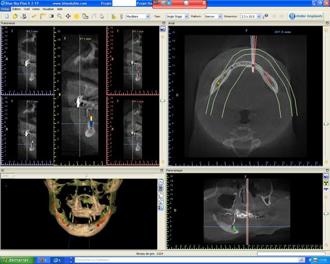The image size is (330, 264).
Task: Open the Maxillaire jaw dropdown
Action: coord(138,16)
